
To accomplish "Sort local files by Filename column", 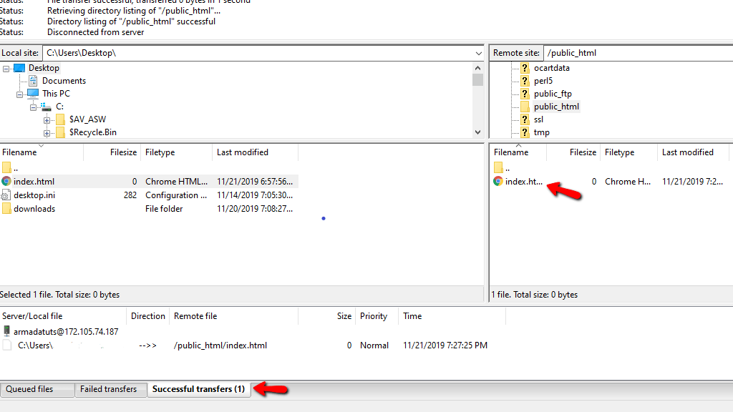I will click(x=42, y=153).
